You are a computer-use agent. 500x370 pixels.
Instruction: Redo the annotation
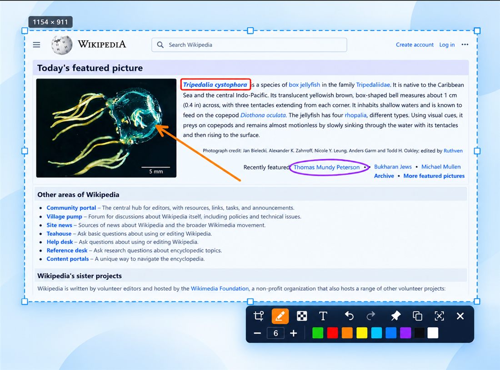(370, 316)
